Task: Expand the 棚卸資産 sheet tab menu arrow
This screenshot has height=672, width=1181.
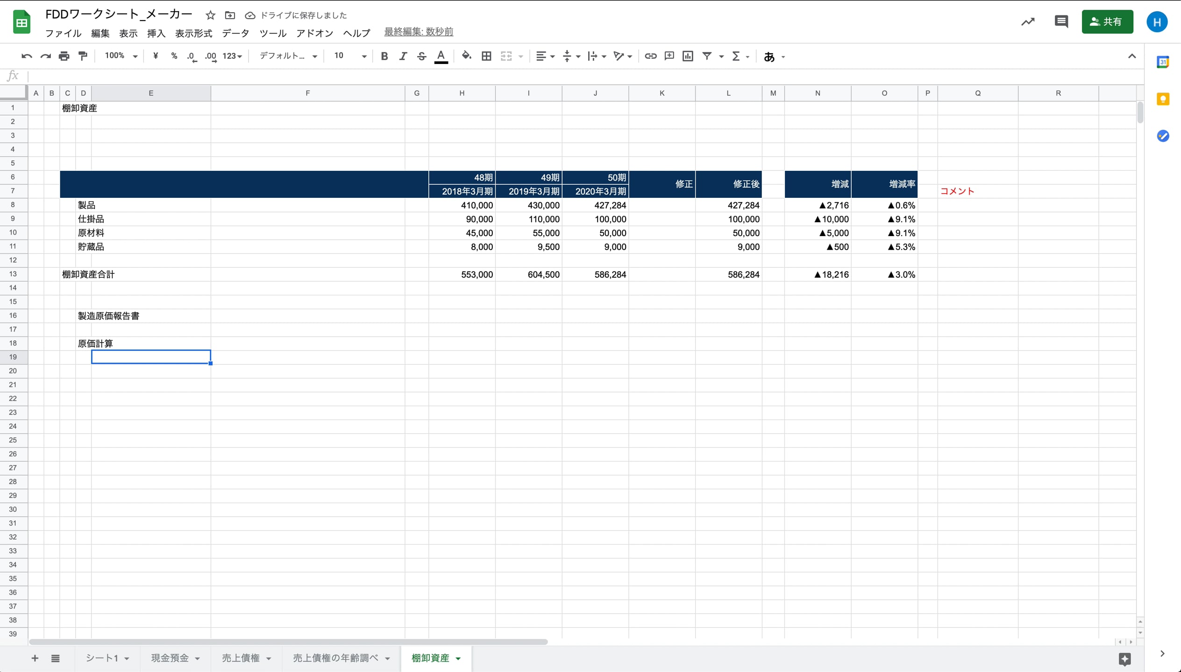Action: coord(458,658)
